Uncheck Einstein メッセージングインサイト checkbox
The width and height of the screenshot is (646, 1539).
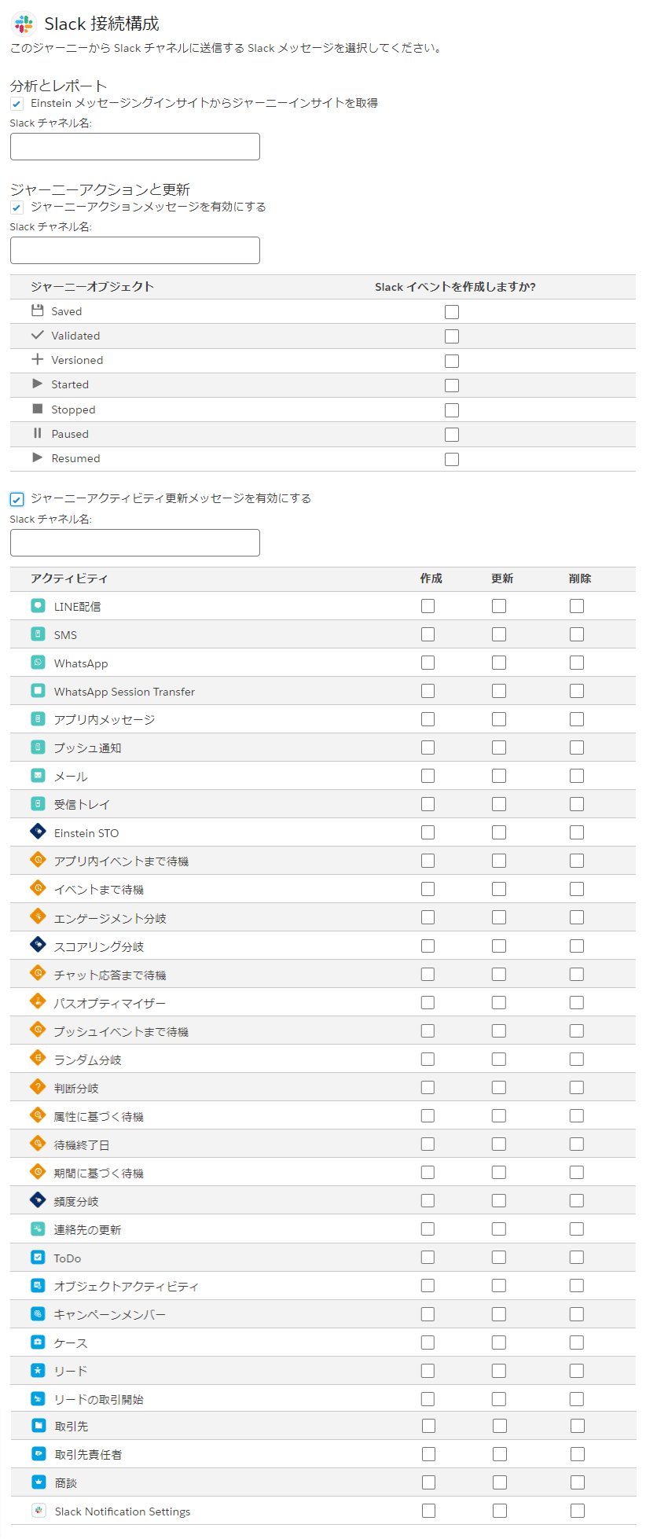pyautogui.click(x=17, y=104)
